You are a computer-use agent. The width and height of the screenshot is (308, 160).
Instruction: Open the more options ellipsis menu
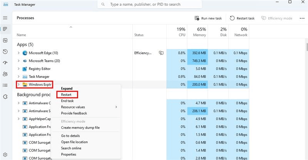302,18
